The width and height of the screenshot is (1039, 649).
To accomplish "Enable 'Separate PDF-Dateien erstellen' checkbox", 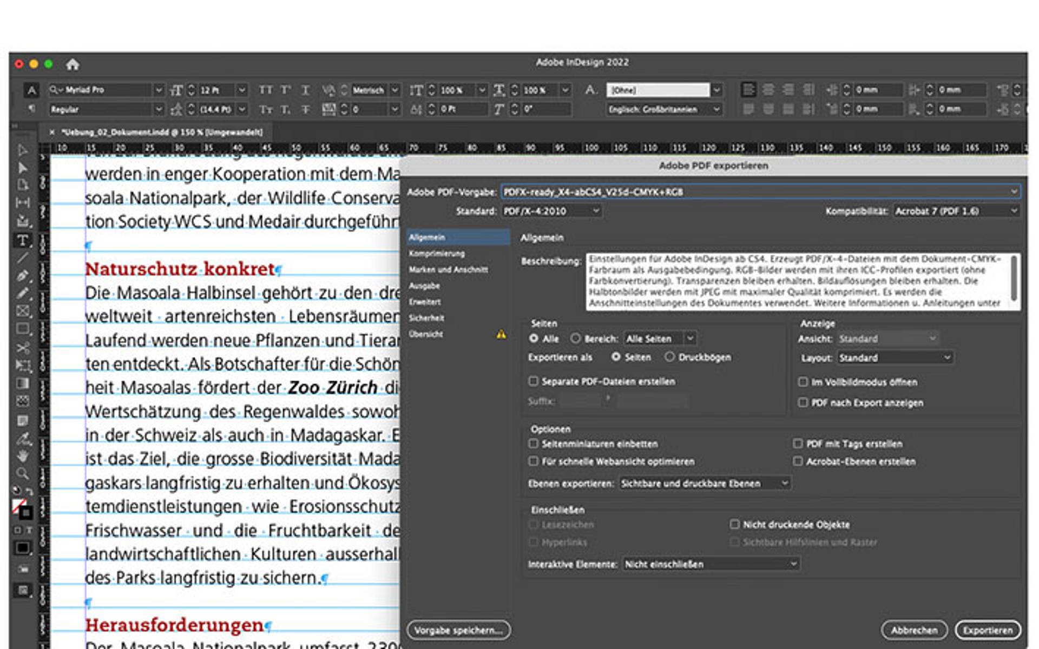I will 534,381.
